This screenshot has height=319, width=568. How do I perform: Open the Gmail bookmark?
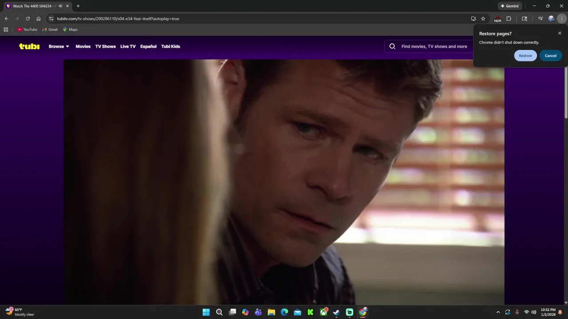50,30
